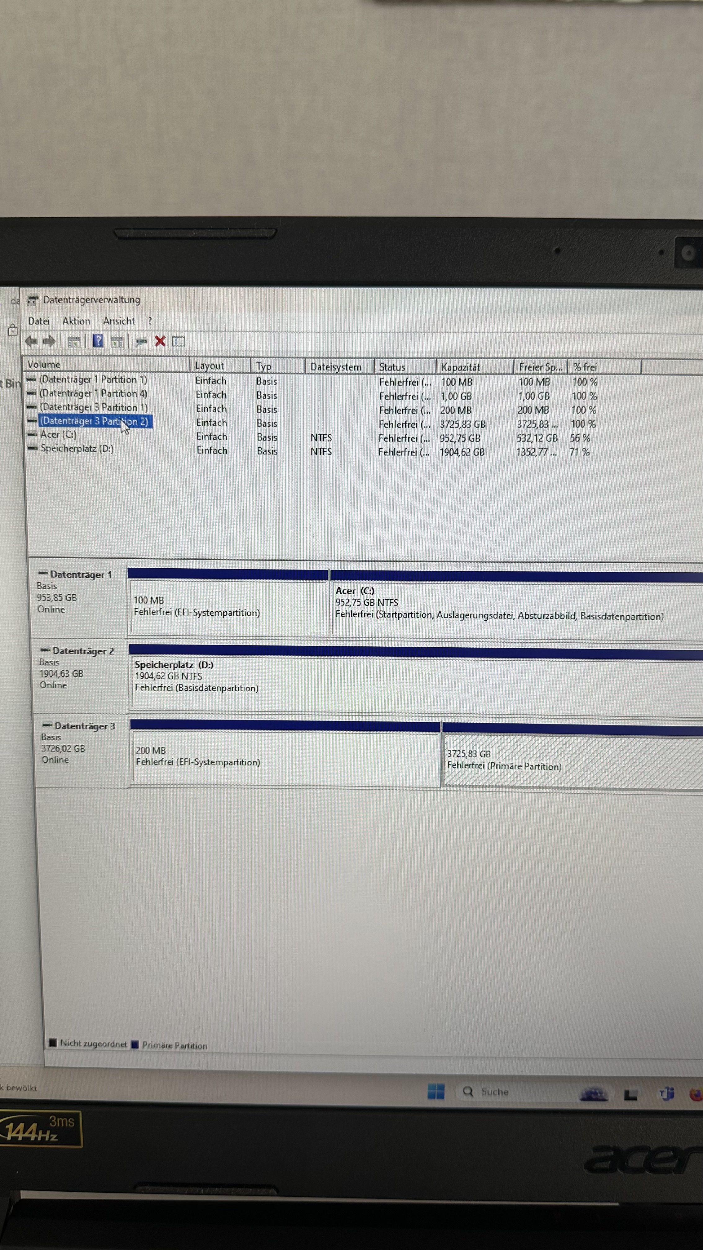
Task: Sort by the Dateisystem column header
Action: (x=336, y=367)
